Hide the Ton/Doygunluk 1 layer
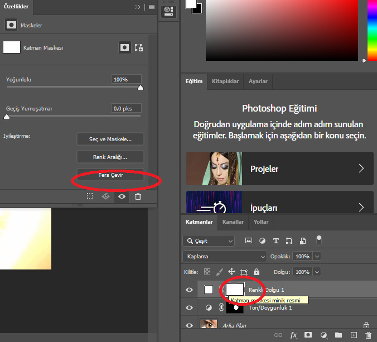377x342 pixels. 189,307
